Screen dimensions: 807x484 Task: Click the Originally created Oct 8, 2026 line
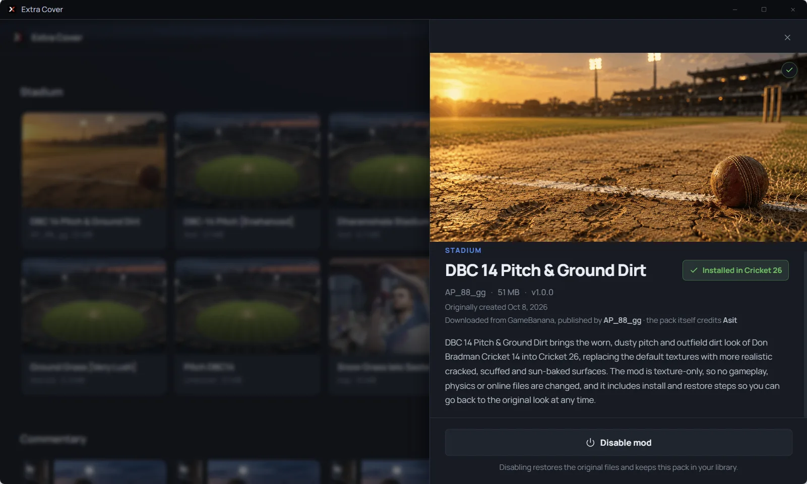[496, 307]
